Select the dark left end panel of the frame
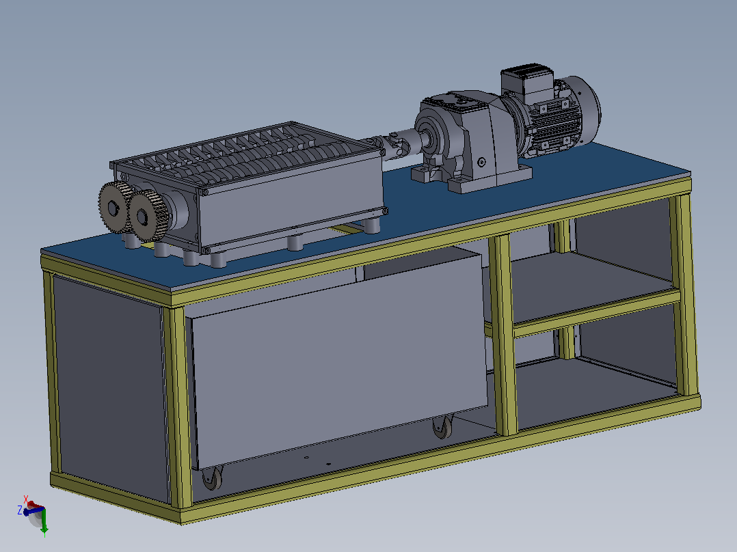 click(111, 387)
